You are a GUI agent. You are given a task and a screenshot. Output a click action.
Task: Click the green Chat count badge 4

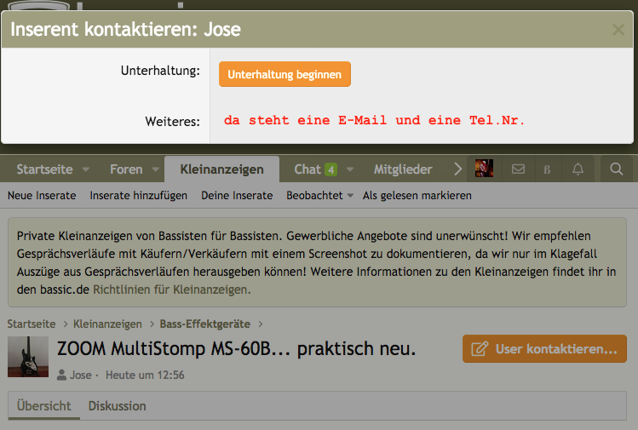click(330, 169)
